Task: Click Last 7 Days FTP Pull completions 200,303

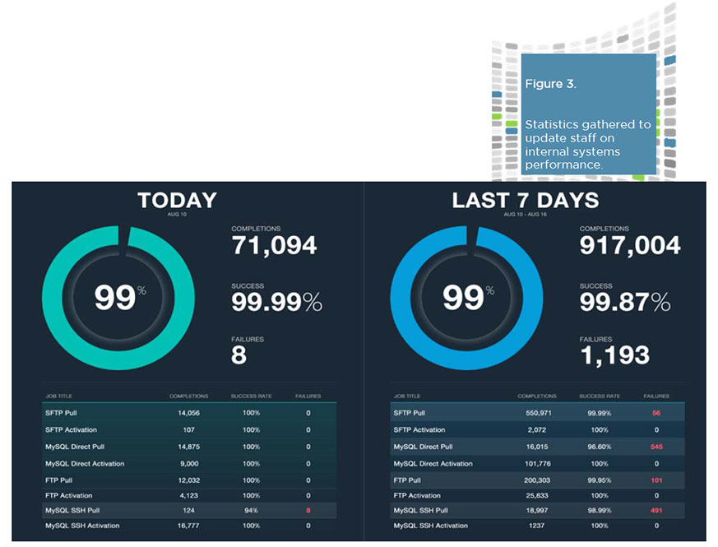Action: coord(537,480)
